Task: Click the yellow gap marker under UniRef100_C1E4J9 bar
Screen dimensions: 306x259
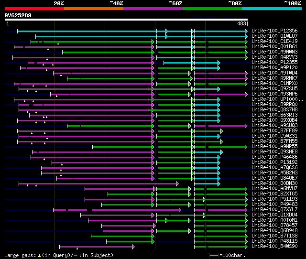Action: (58, 43)
